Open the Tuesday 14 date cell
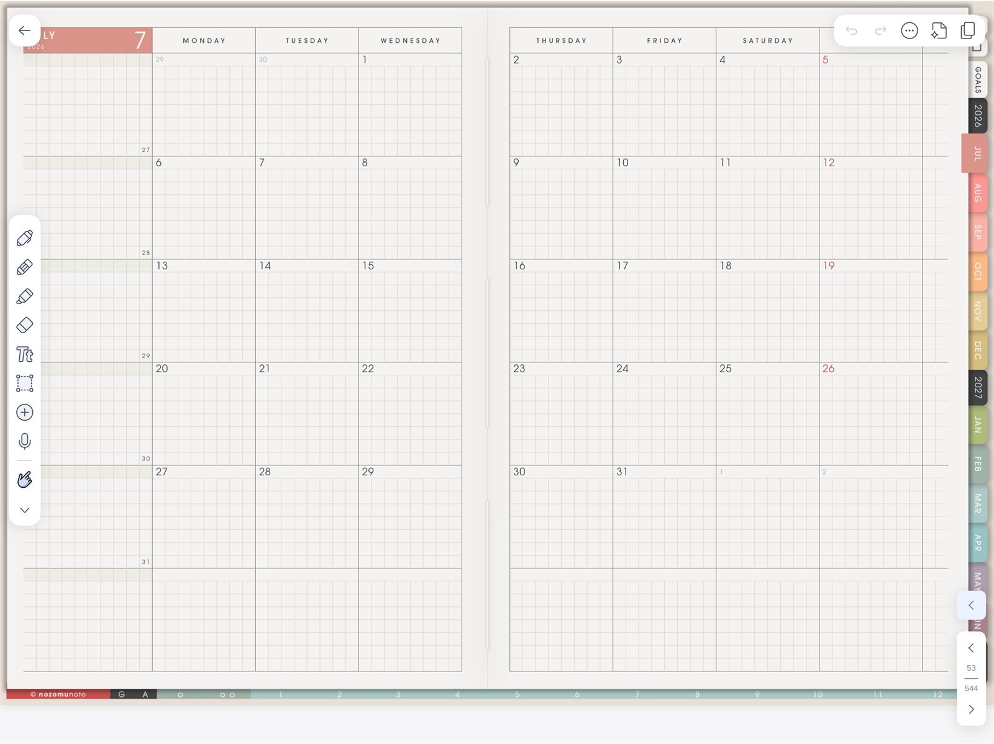 pos(307,310)
